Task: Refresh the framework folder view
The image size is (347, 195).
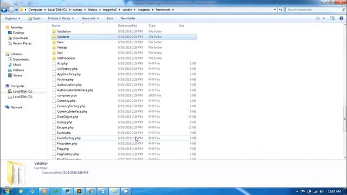Action: pos(281,10)
